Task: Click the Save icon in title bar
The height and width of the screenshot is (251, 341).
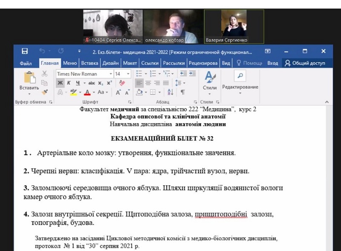Action: pyautogui.click(x=25, y=51)
